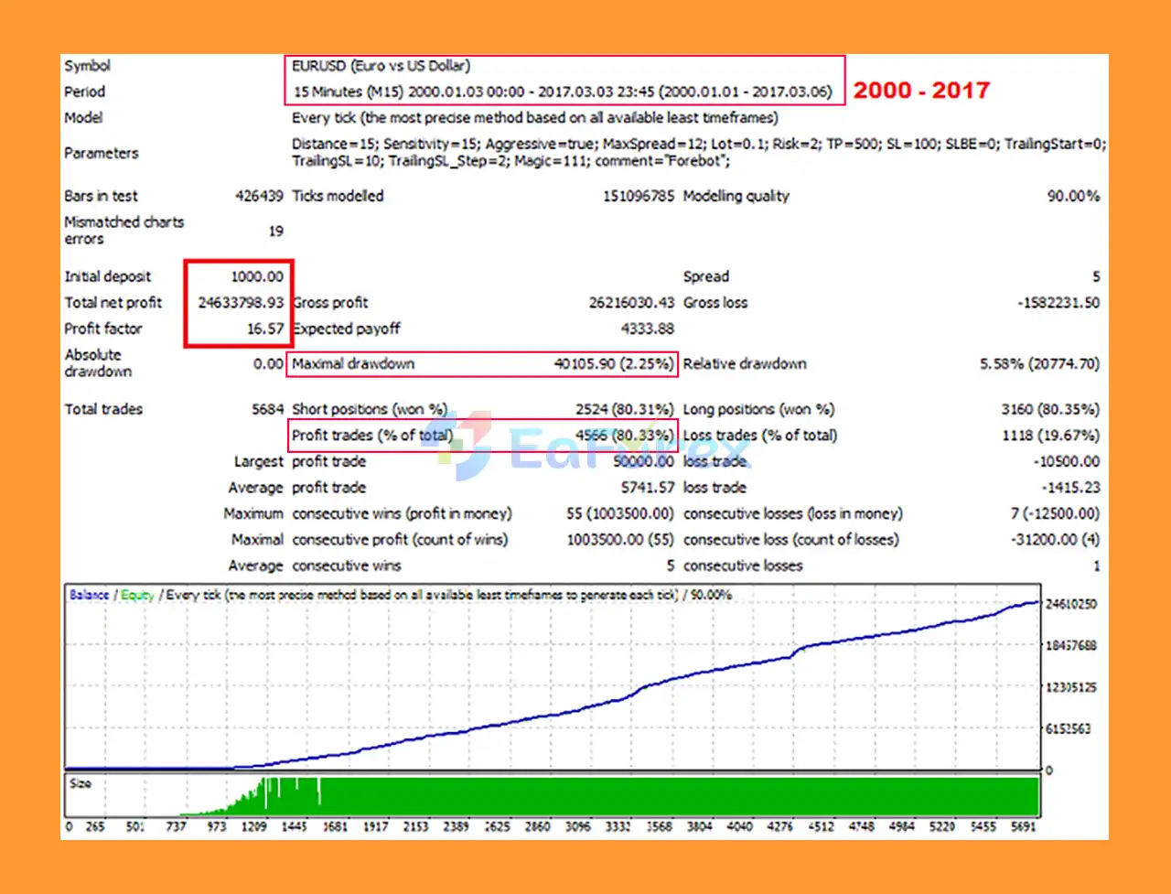Viewport: 1171px width, 894px height.
Task: Click the Initial deposit value 1000.00
Action: 257,276
